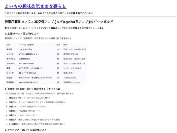Click the 2番ピン grid list item
Image resolution: width=177 pixels, height=133 pixels.
point(37,102)
